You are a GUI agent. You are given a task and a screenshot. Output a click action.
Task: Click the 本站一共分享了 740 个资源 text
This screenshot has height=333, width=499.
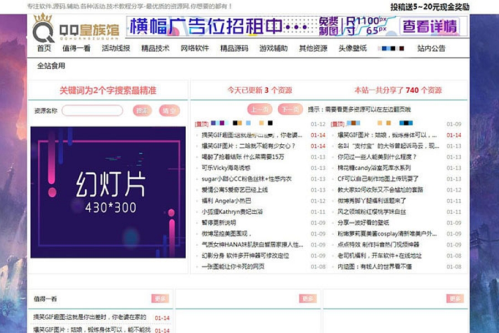[x=398, y=90]
